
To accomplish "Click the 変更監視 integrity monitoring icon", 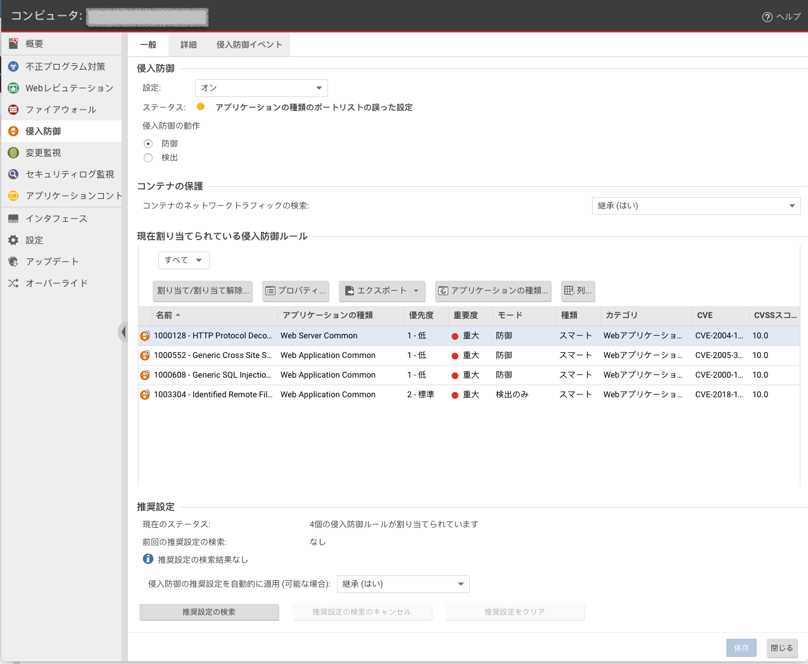I will coord(13,153).
